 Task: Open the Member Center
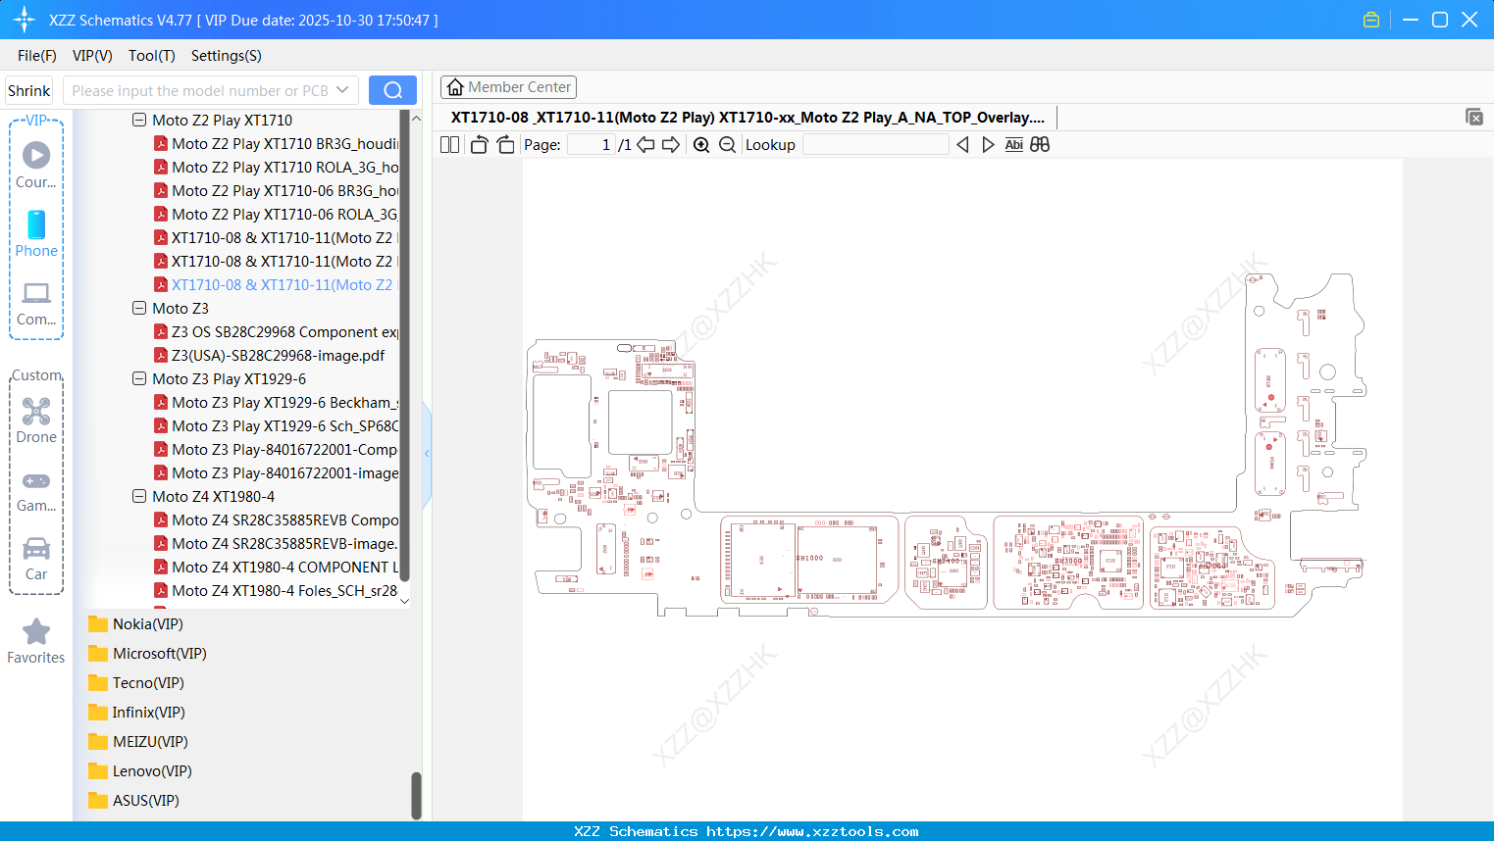pyautogui.click(x=508, y=87)
